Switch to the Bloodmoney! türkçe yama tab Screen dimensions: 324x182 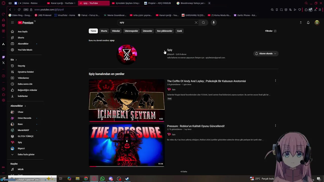point(191,3)
